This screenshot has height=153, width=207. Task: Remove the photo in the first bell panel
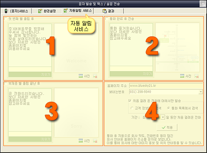click(95, 76)
